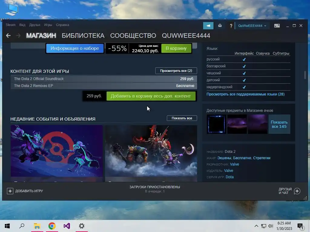
Task: Click Информация о наборе button
Action: pos(75,48)
